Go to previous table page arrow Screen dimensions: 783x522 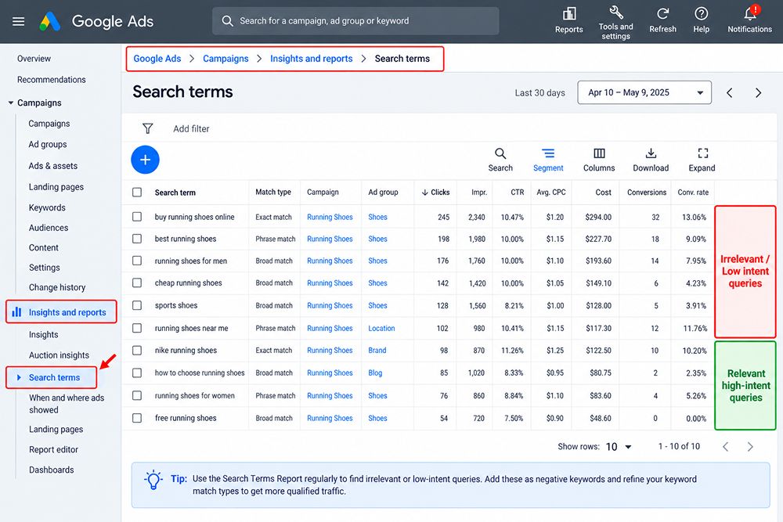(726, 447)
